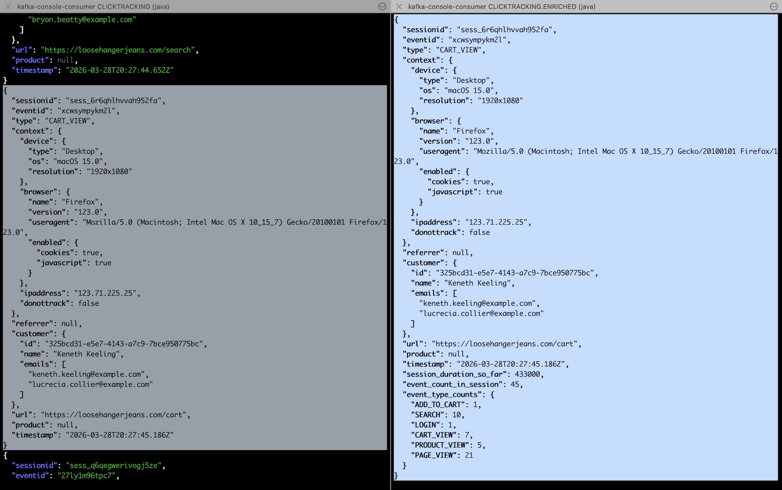Click the customer id in left pane

click(x=124, y=344)
